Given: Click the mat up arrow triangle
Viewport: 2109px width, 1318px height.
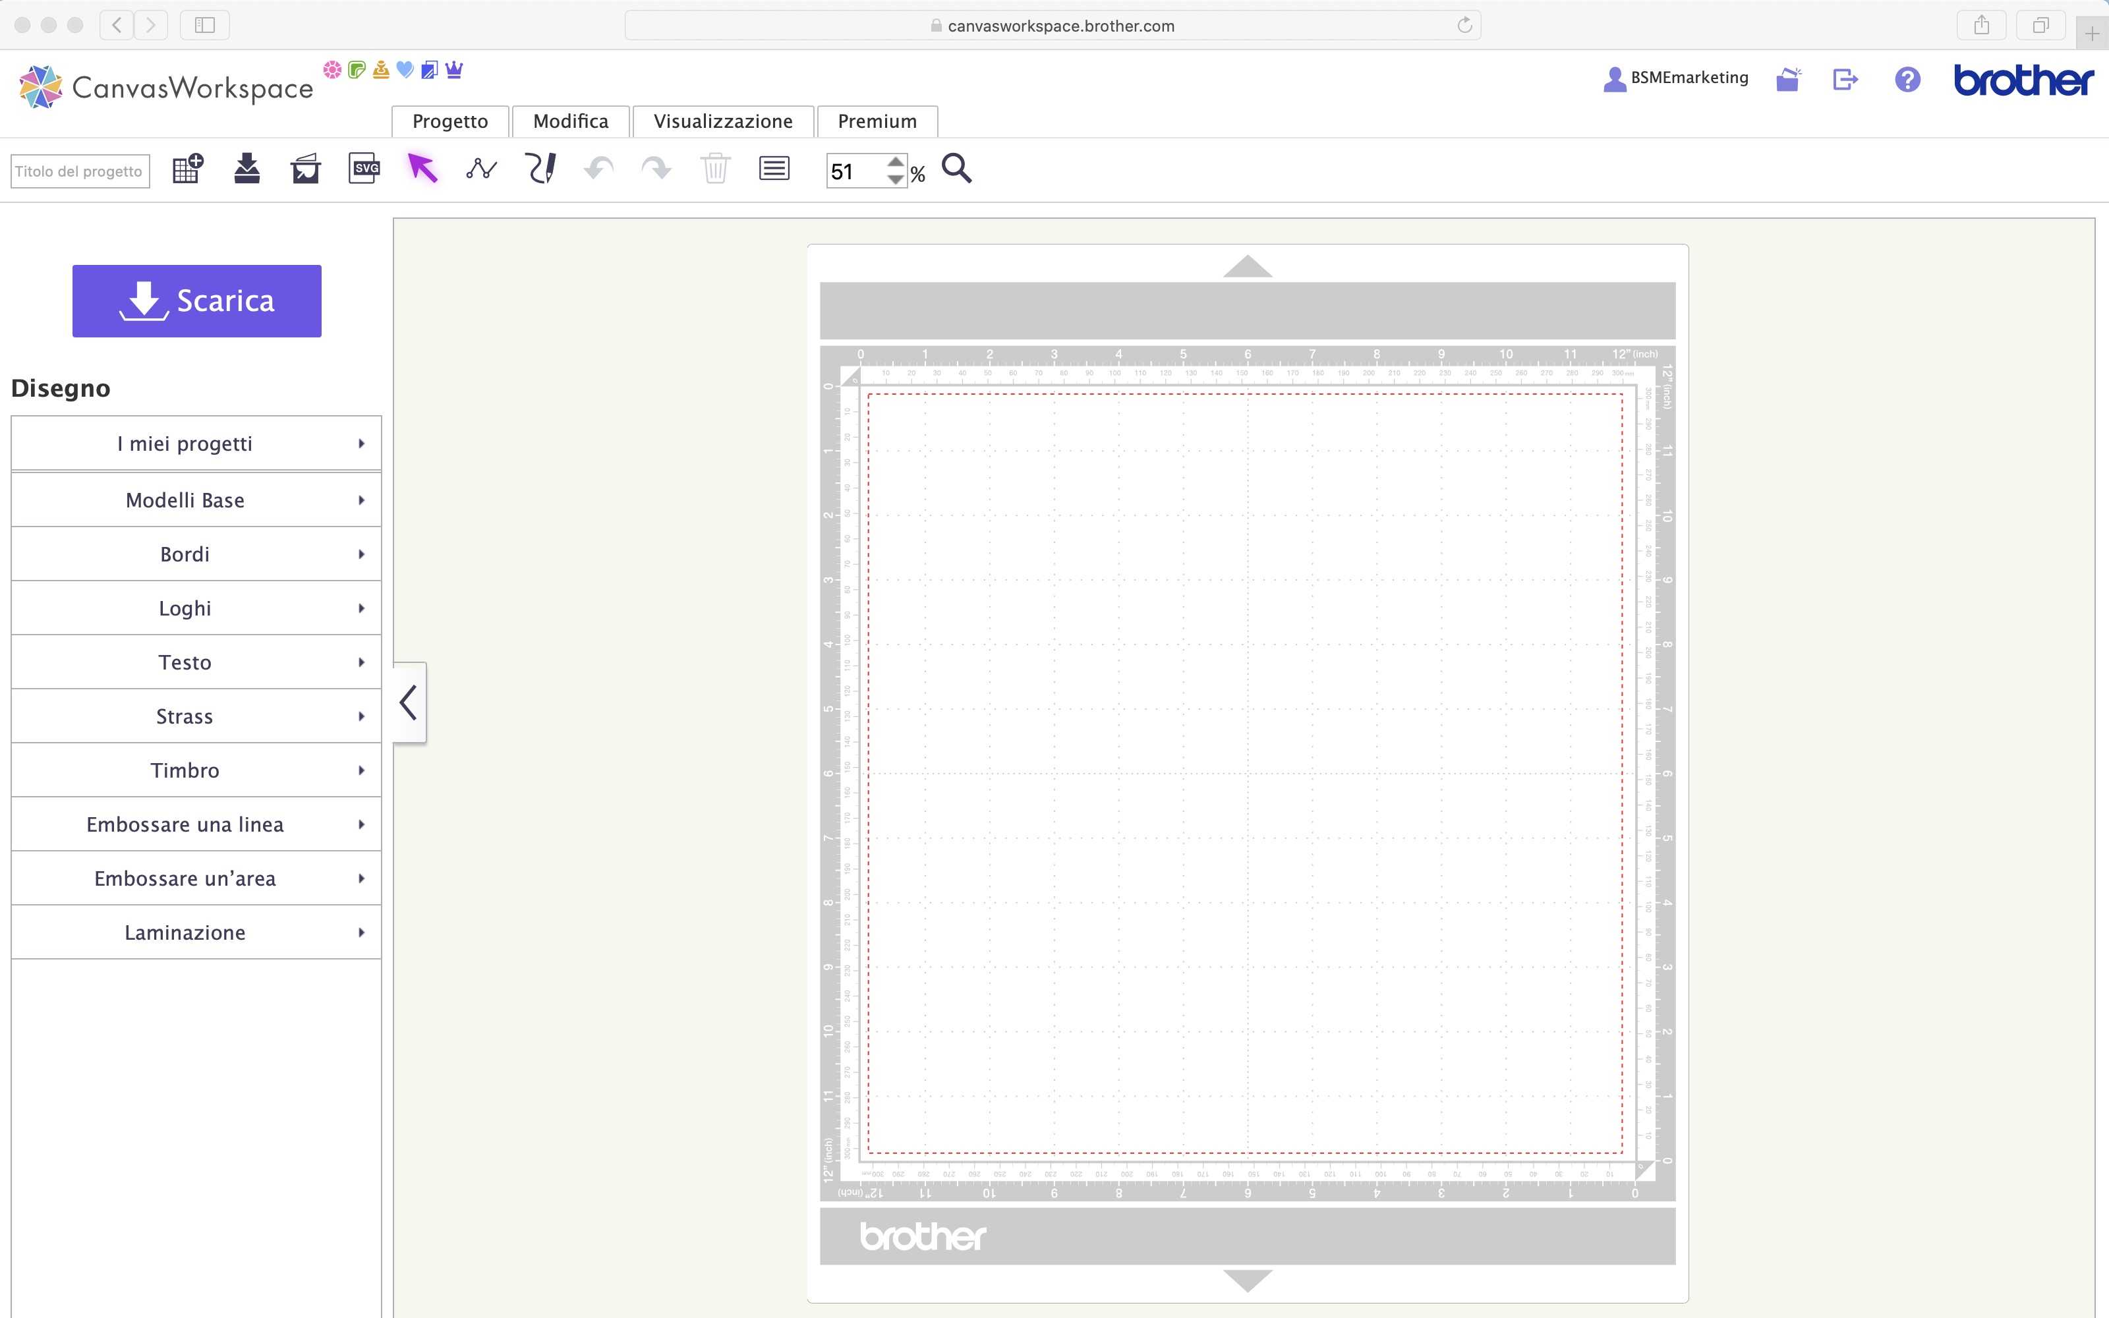Looking at the screenshot, I should (x=1247, y=266).
